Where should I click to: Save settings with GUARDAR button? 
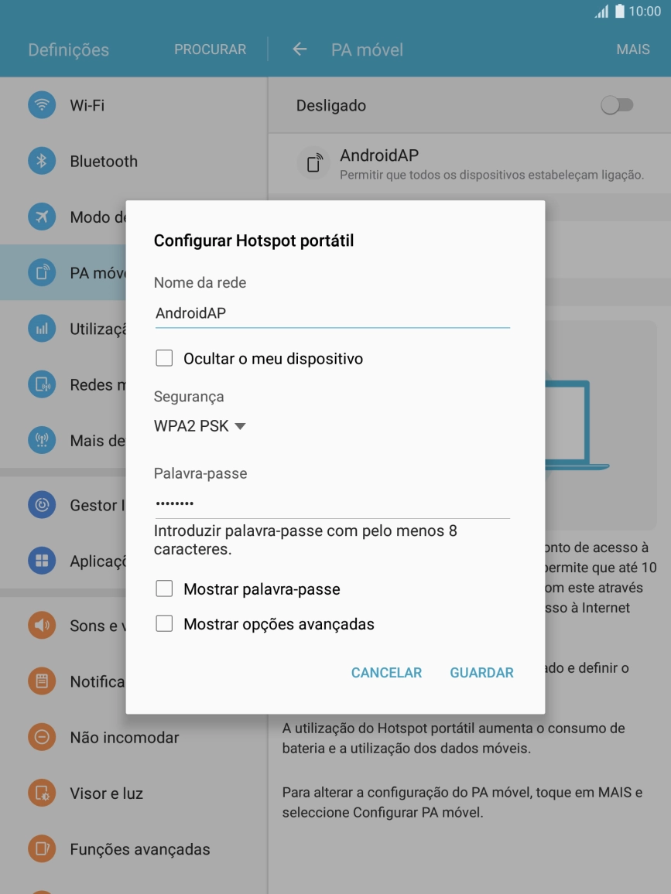point(481,673)
